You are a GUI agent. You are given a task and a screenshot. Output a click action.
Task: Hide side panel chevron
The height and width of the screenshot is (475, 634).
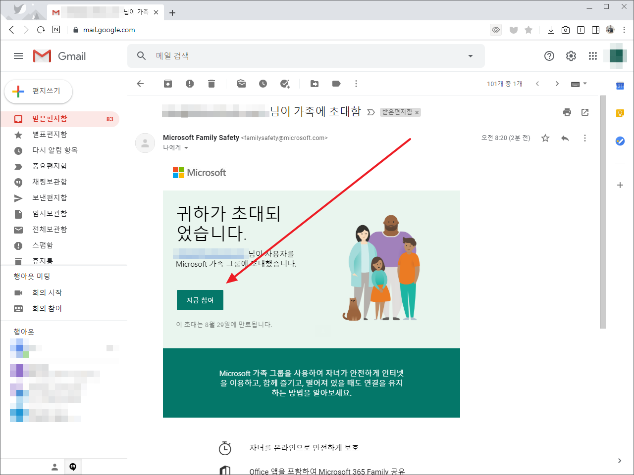click(x=620, y=461)
